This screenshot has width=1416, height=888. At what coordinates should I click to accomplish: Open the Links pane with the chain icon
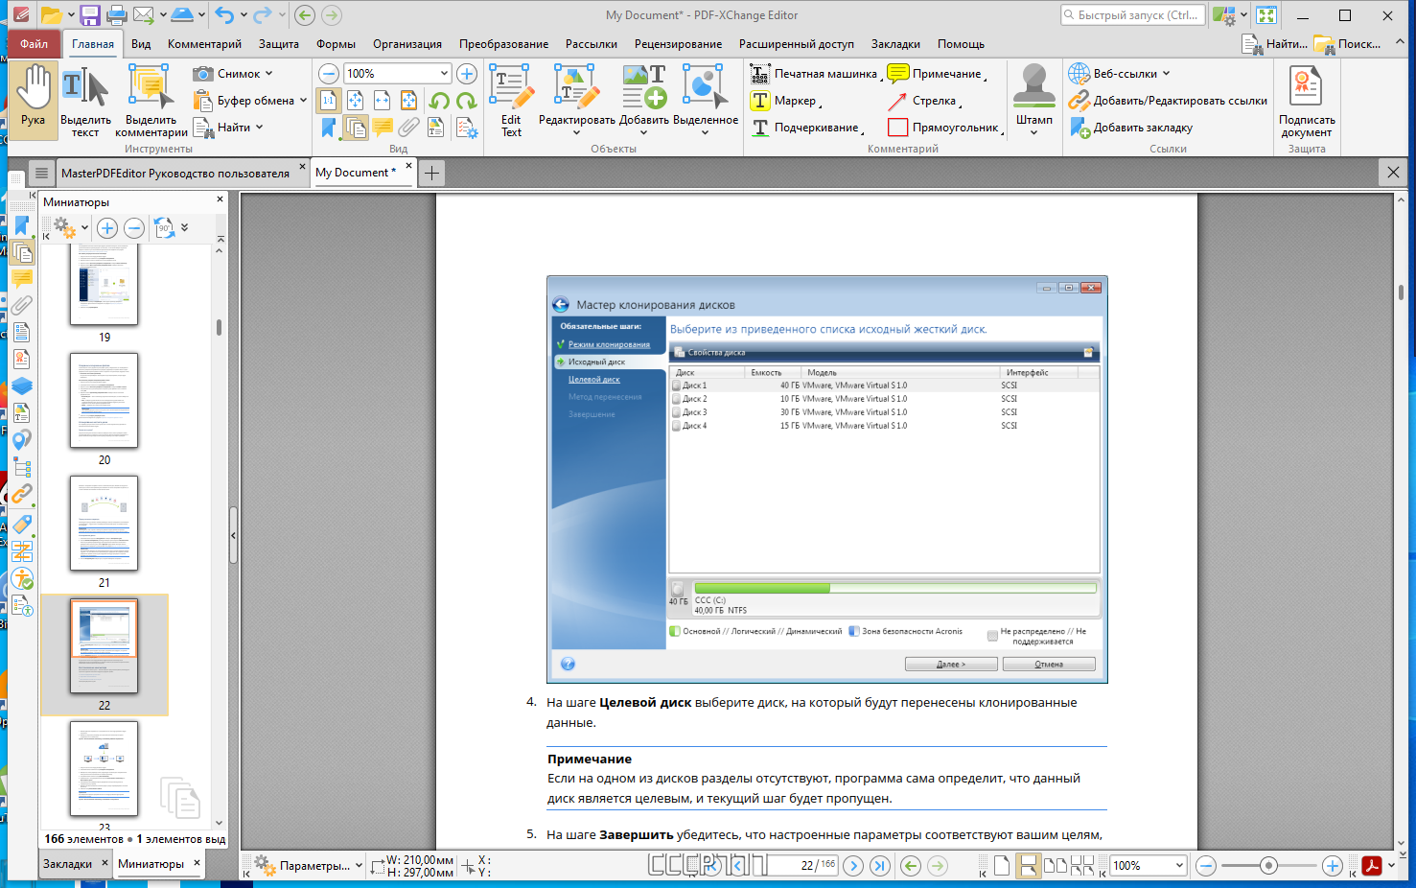point(21,495)
